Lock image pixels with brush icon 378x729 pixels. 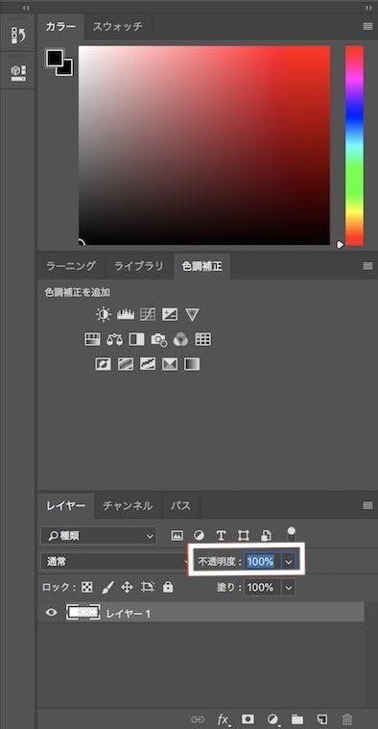(107, 588)
